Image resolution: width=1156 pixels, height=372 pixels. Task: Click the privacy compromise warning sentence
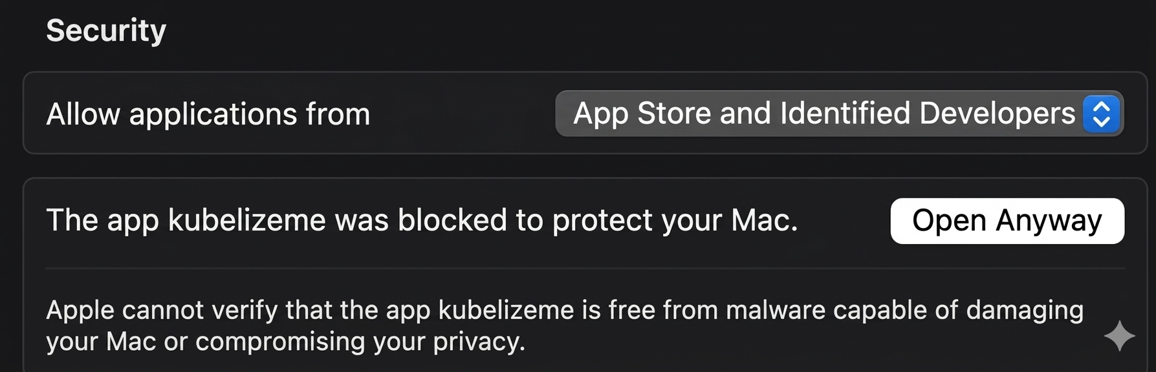285,342
